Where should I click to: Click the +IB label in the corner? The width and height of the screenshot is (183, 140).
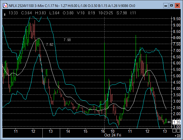tap(177, 136)
